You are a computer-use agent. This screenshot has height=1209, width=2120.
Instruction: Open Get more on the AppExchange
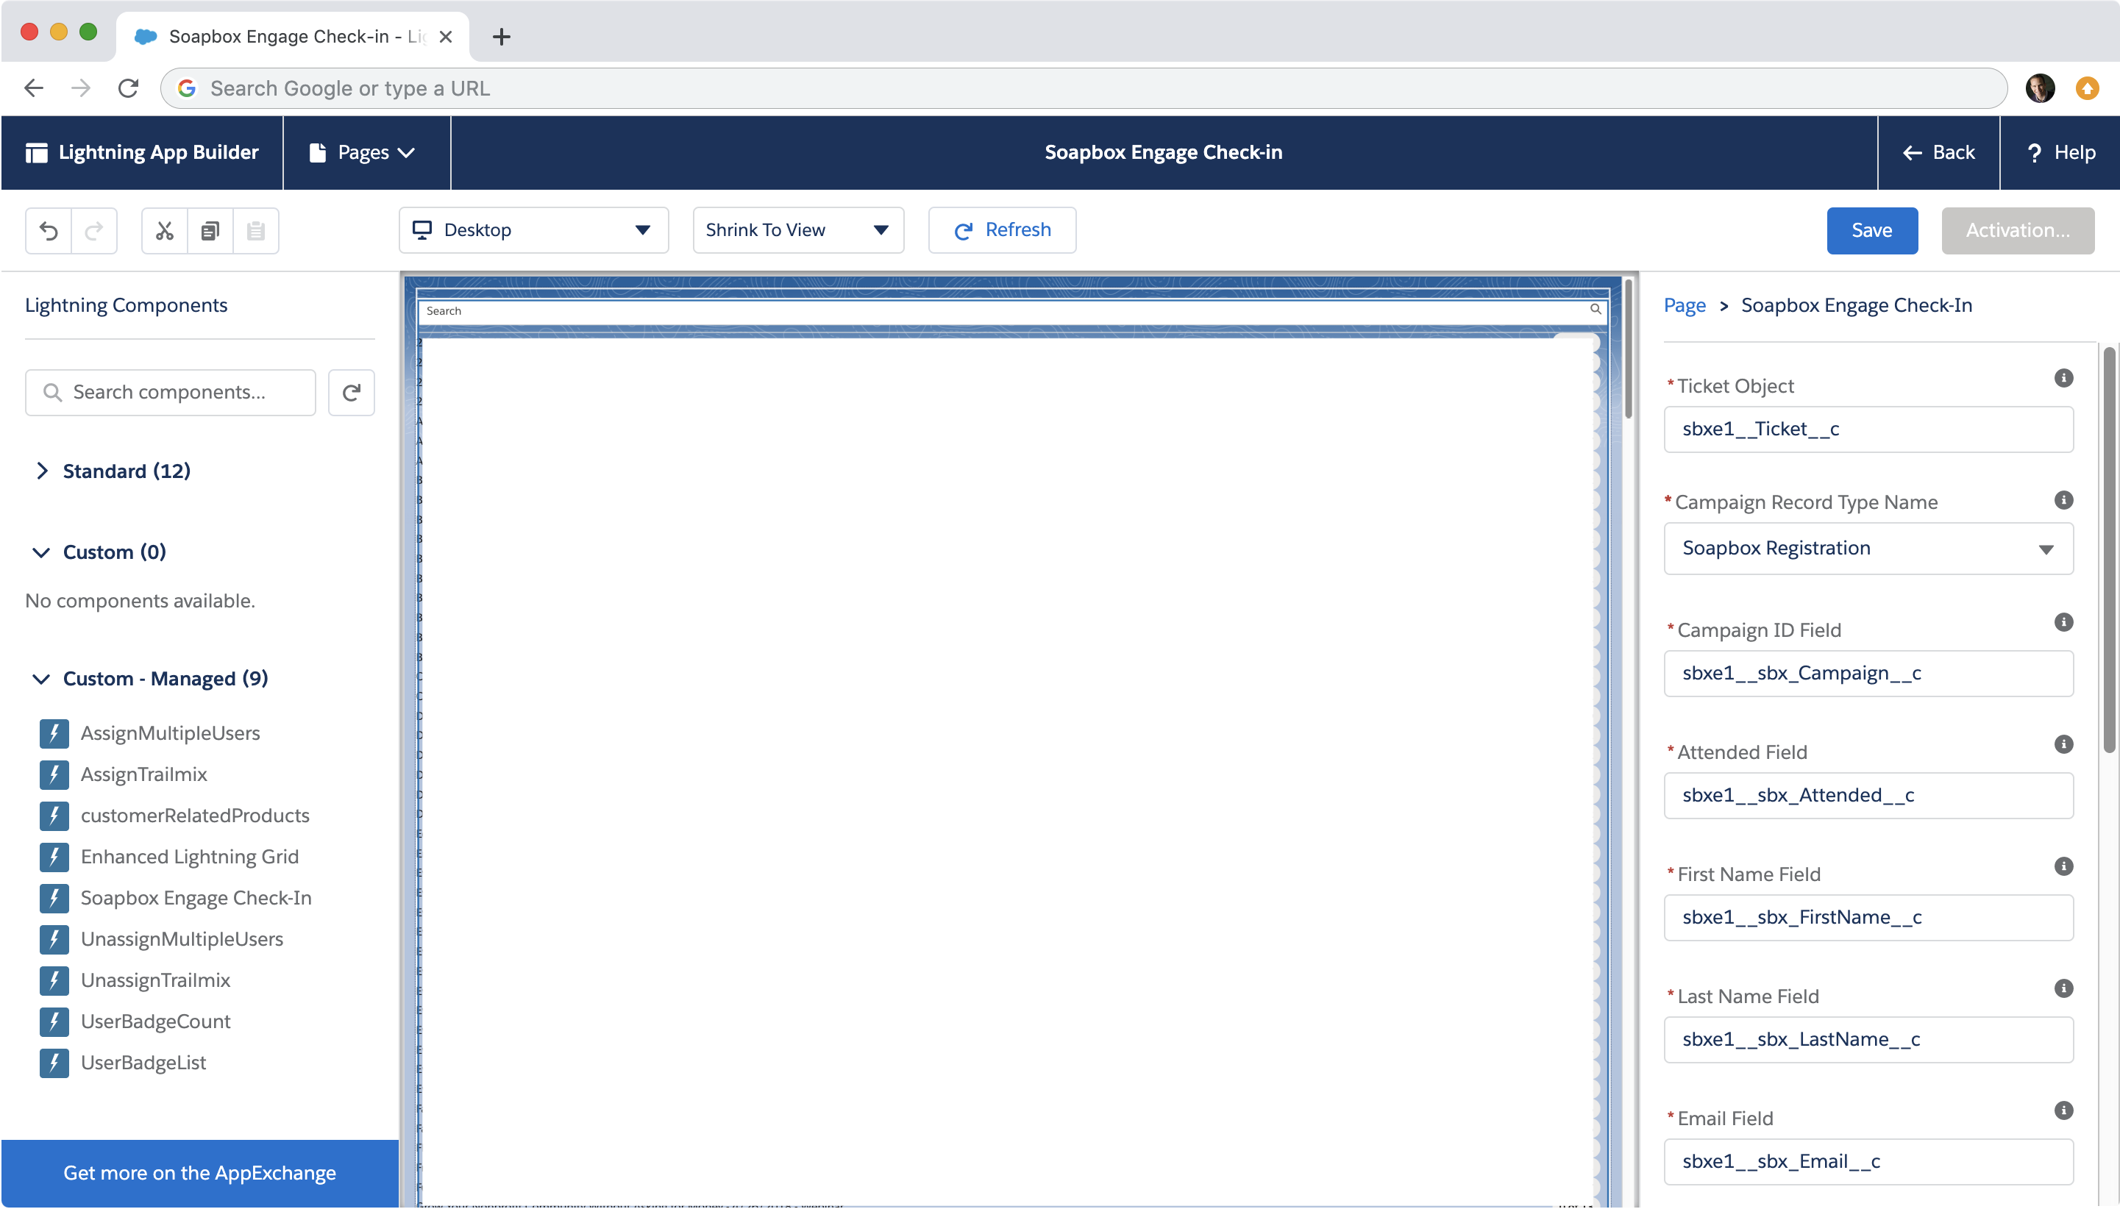coord(200,1172)
